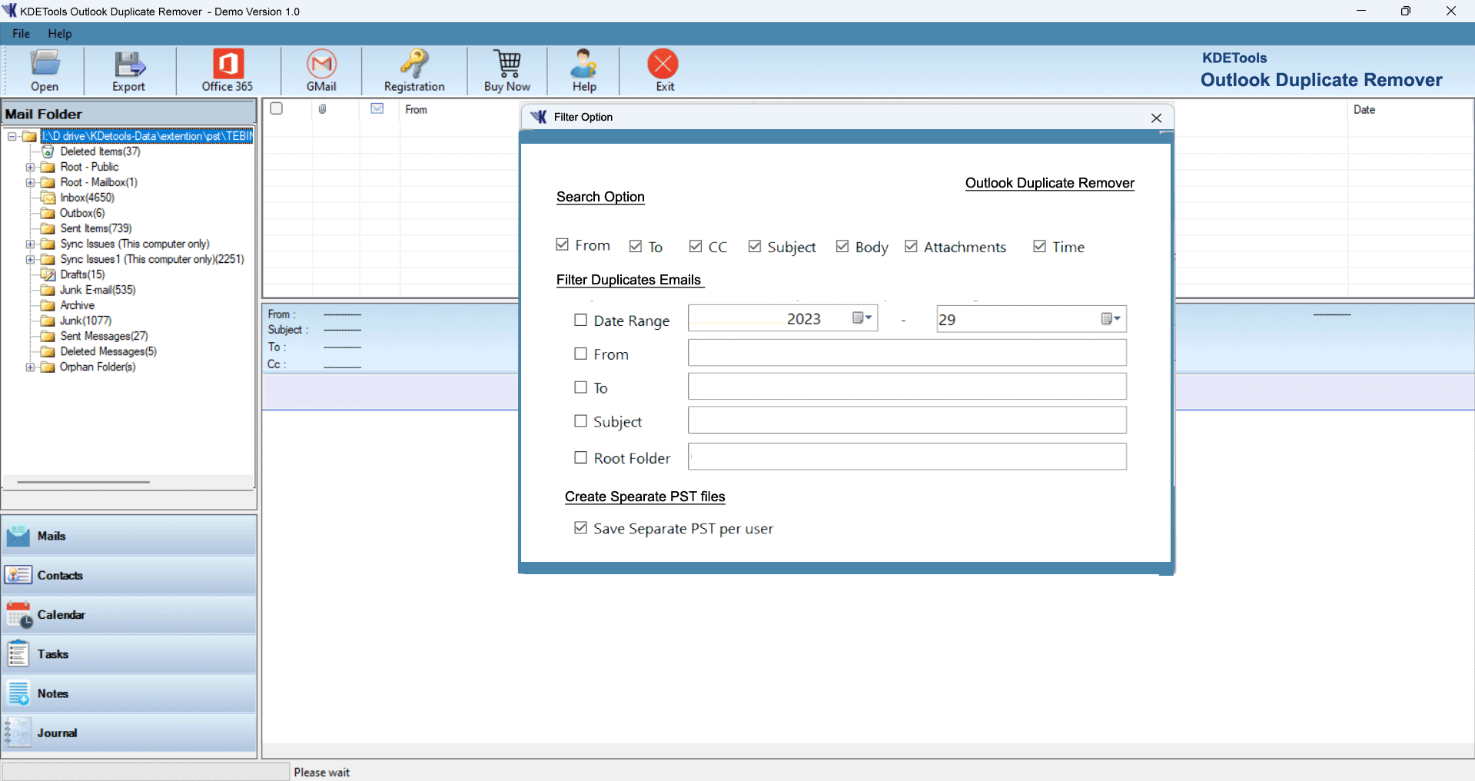Expand the Orphan Folder(s) tree node
This screenshot has height=781, width=1475.
[x=31, y=367]
